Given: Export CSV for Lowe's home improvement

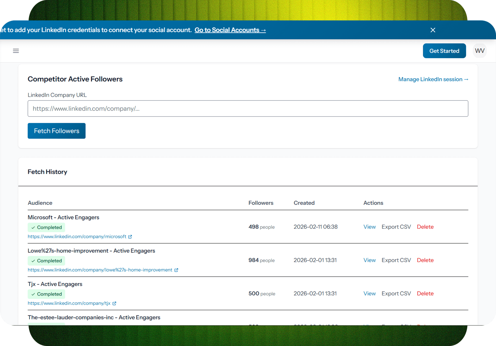Looking at the screenshot, I should (396, 260).
